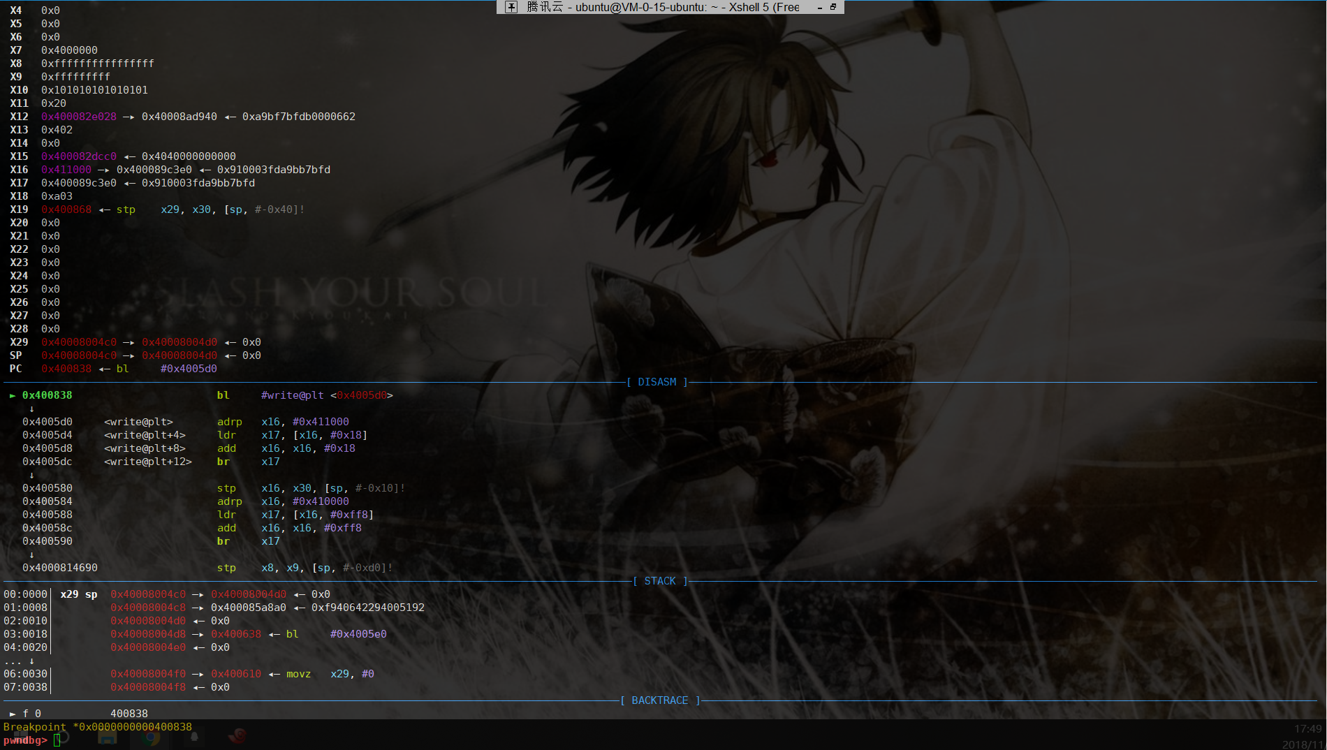1327x750 pixels.
Task: Open the QQ penguin icon in the taskbar
Action: point(194,737)
